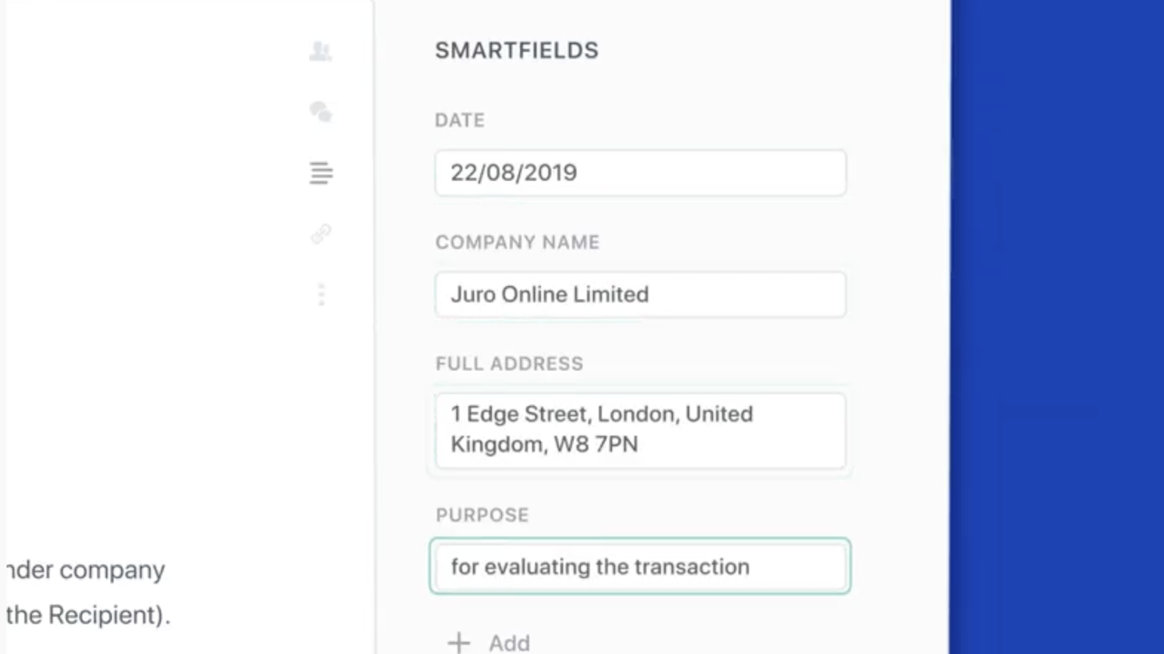Open the date picker on the DATE field

click(639, 173)
